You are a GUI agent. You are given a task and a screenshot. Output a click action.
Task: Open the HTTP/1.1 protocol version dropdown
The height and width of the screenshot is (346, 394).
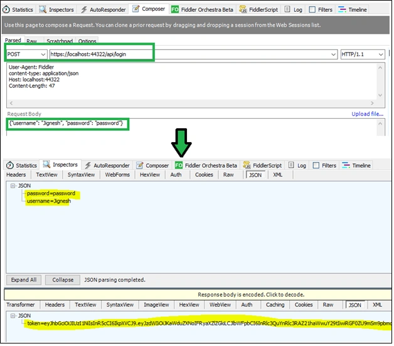[x=381, y=54]
